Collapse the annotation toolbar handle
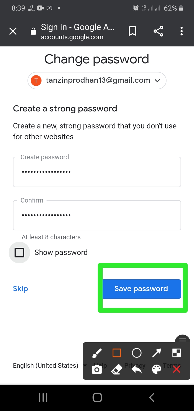This screenshot has width=194, height=411. [183, 340]
